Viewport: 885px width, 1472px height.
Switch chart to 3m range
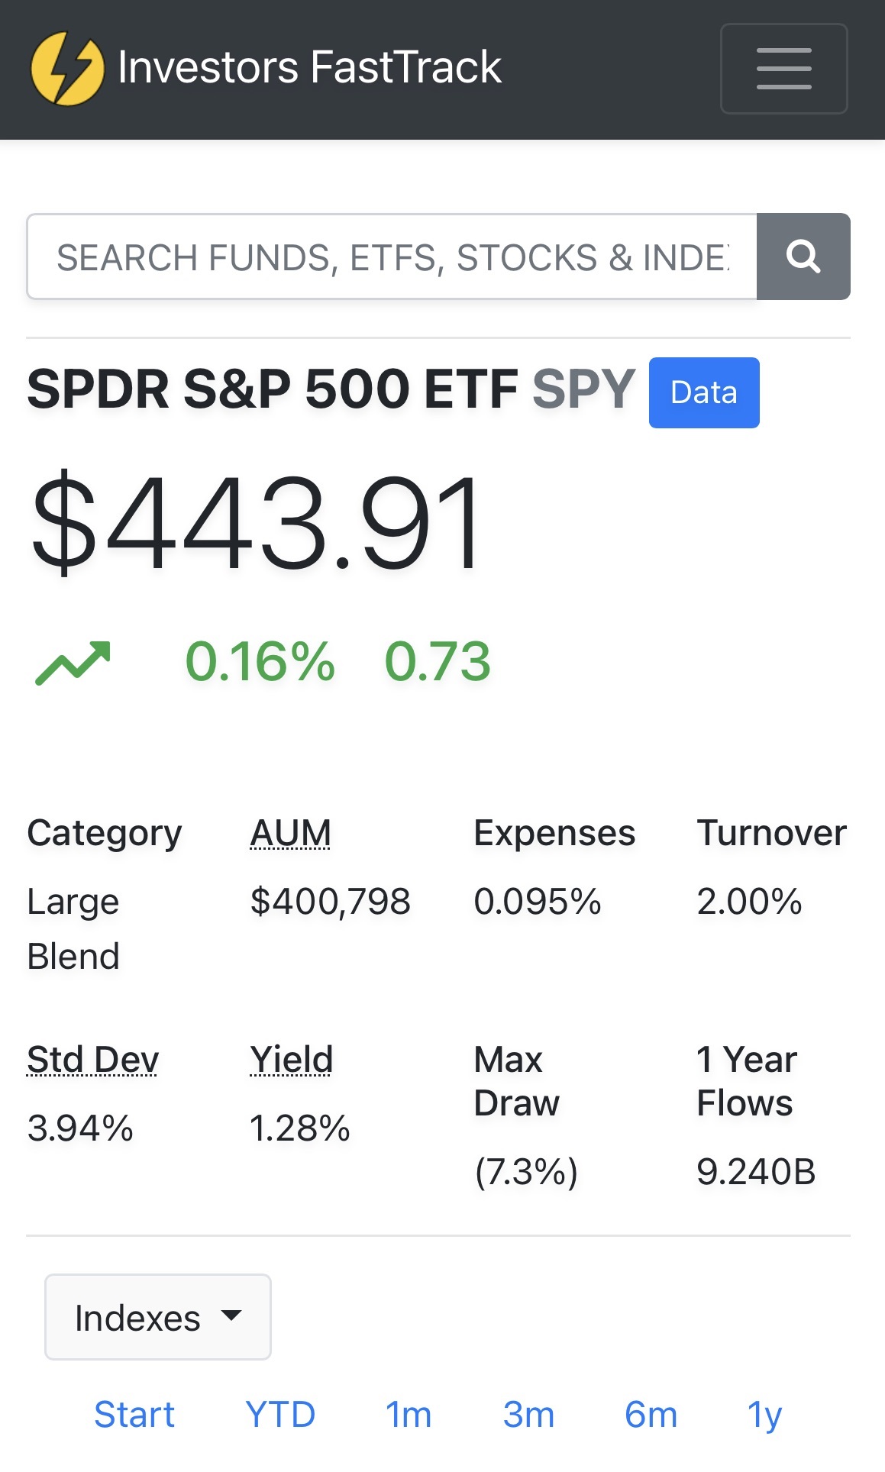click(528, 1415)
